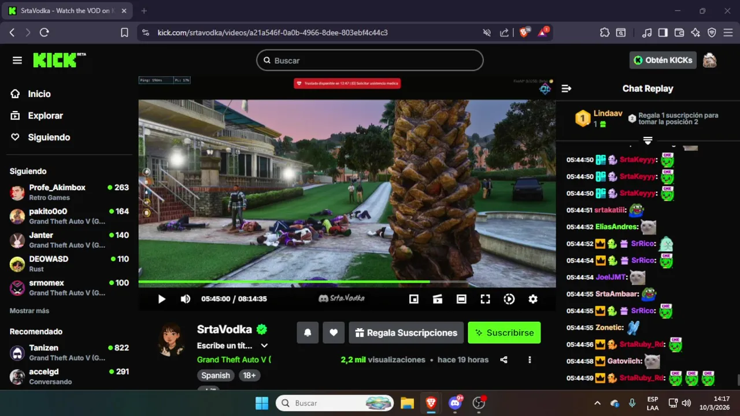Enable notifications bell for SrtaVodka
This screenshot has height=416, width=740.
click(x=308, y=333)
